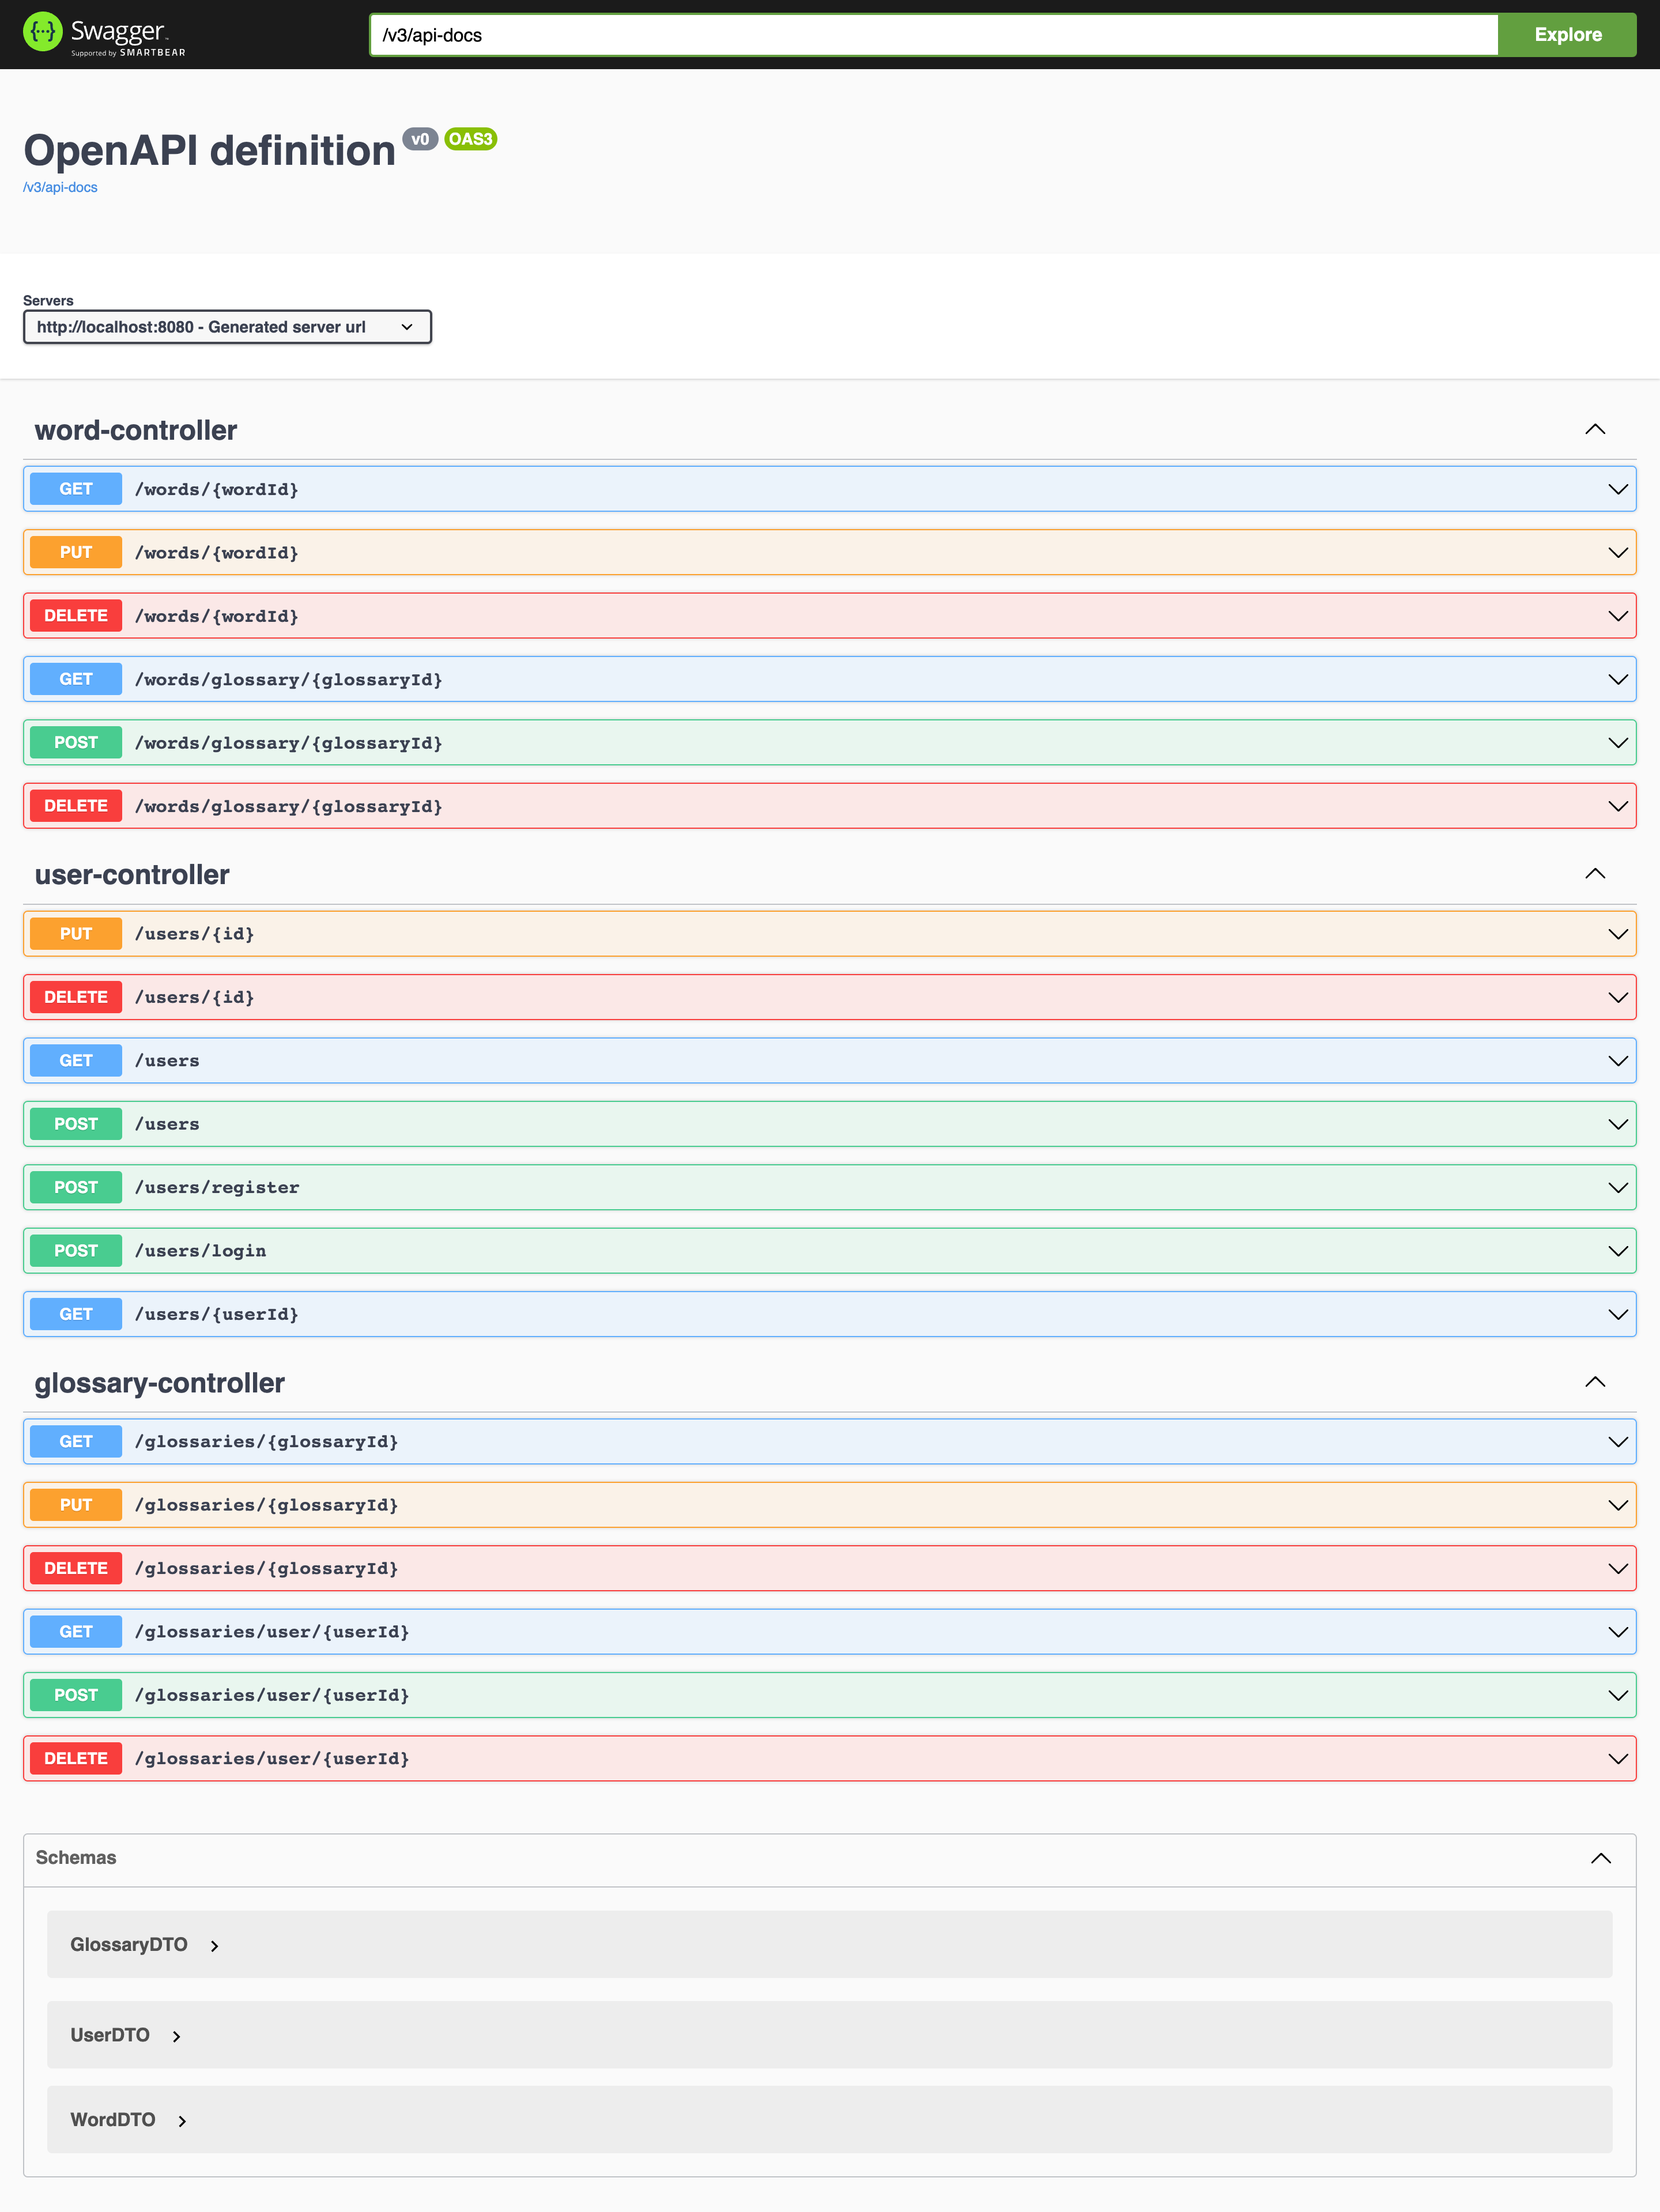Collapse the Schemas panel arrow
This screenshot has width=1660, height=2212.
(x=1600, y=1858)
